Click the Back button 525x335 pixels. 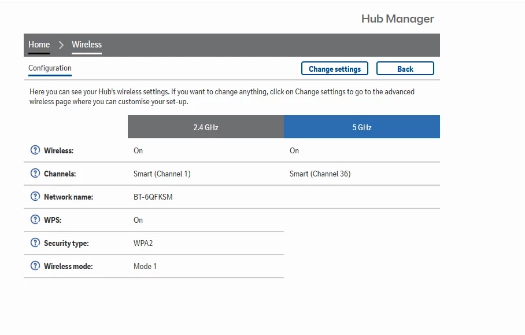coord(405,69)
